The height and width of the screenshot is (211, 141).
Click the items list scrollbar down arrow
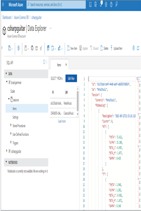click(x=78, y=114)
